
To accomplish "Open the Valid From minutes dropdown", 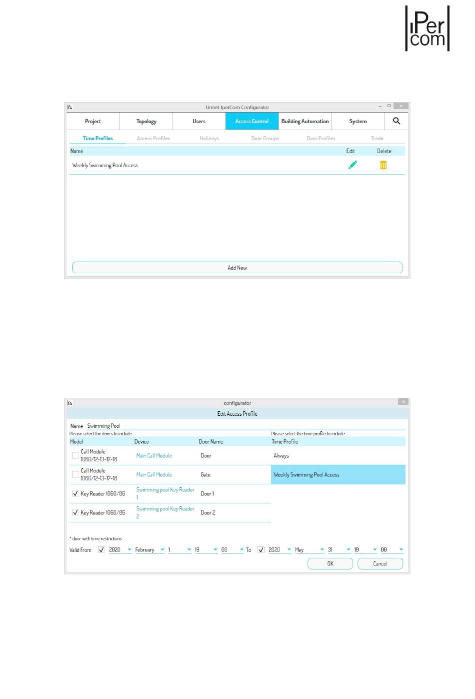I will pos(232,549).
